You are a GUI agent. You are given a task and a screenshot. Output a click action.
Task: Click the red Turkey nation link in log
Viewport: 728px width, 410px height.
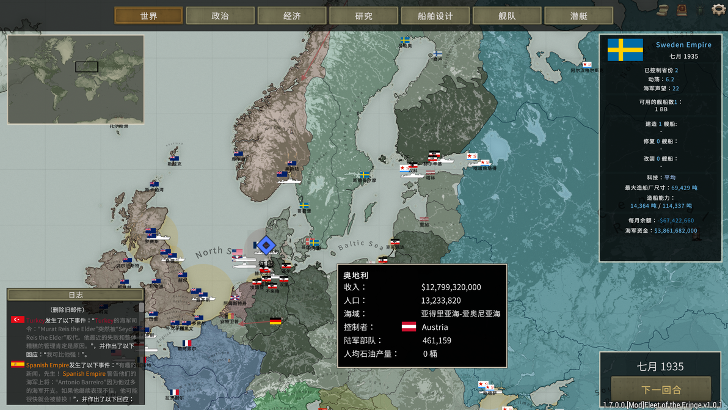tap(35, 320)
